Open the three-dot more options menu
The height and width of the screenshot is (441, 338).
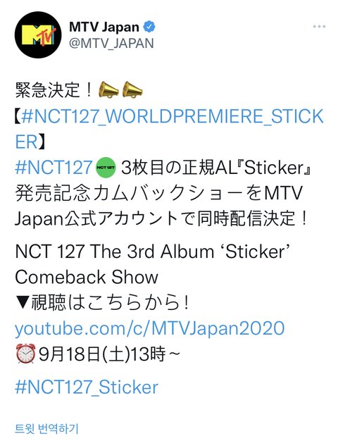click(319, 27)
